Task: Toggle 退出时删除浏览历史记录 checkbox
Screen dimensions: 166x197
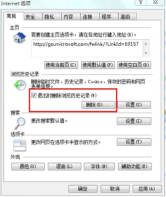Action: pyautogui.click(x=34, y=95)
